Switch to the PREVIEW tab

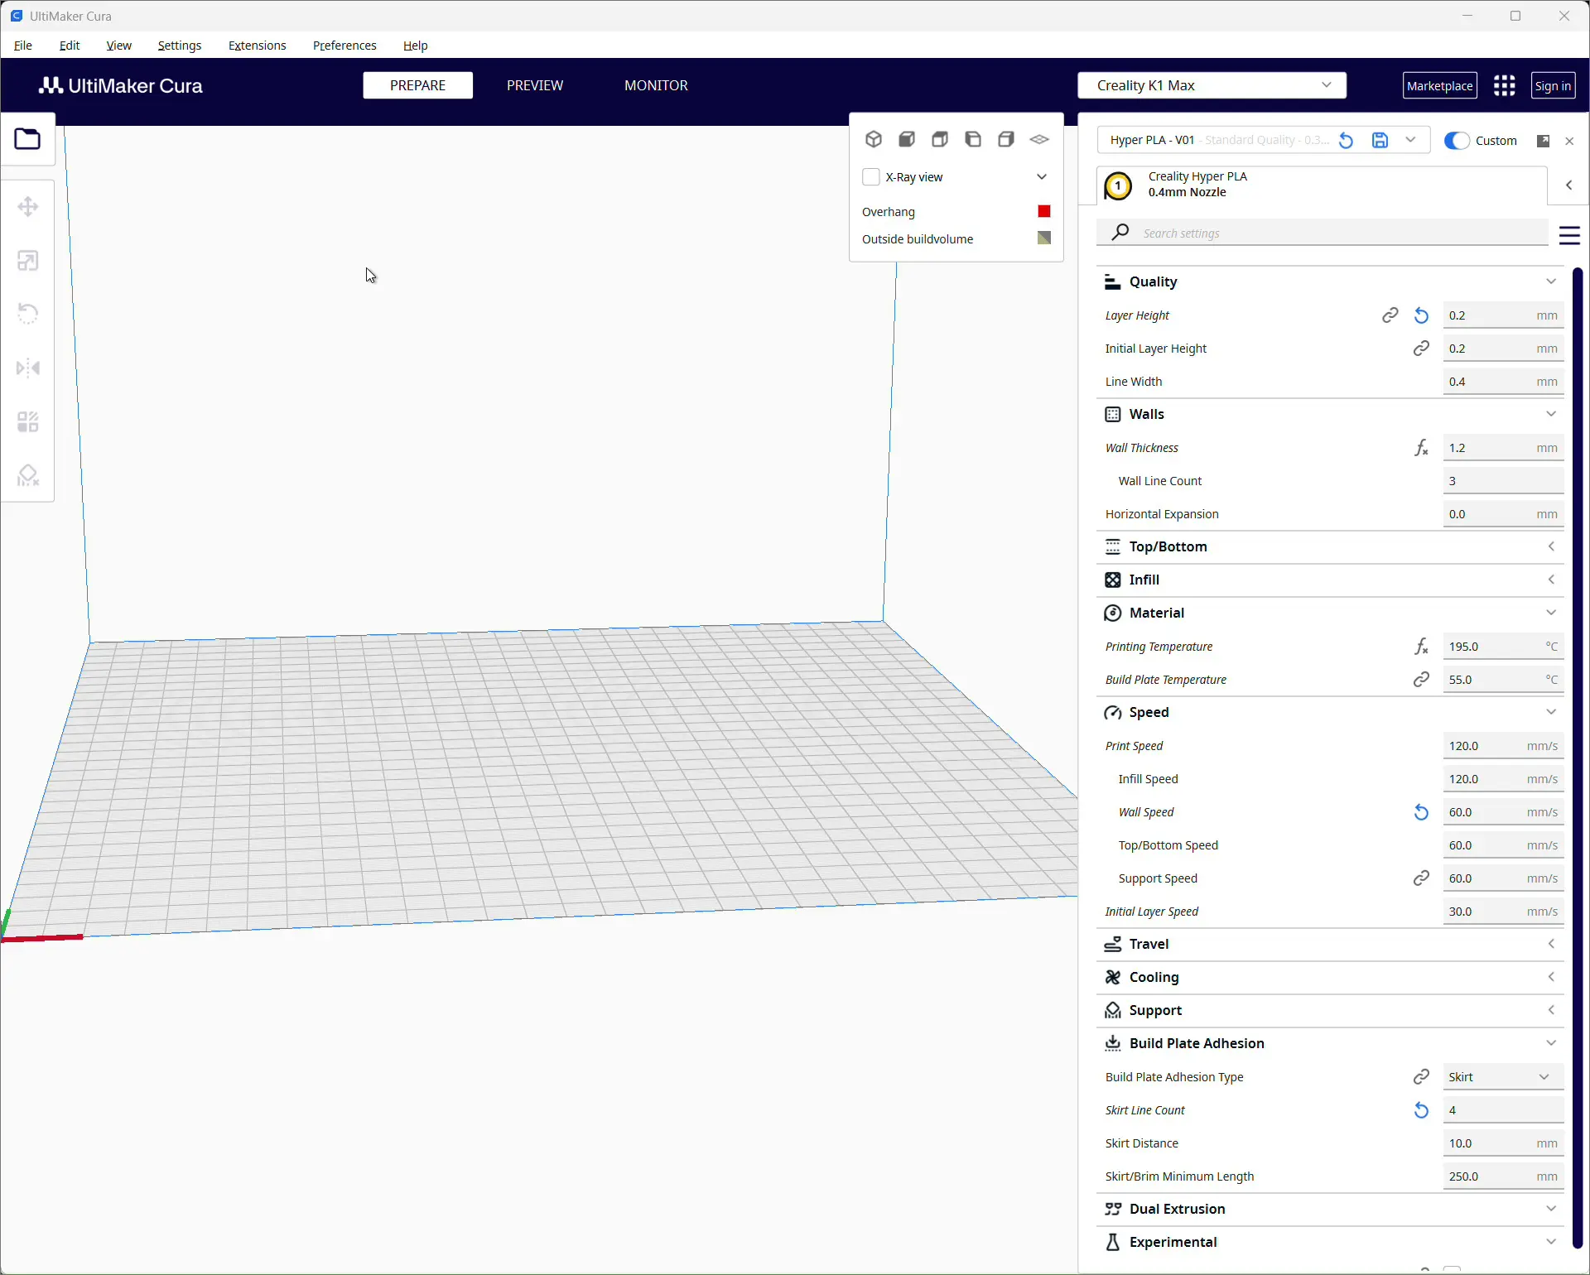(535, 84)
